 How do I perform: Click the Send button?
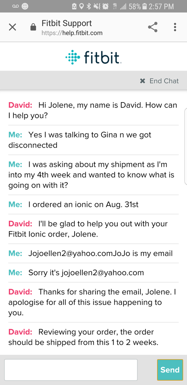click(x=170, y=370)
